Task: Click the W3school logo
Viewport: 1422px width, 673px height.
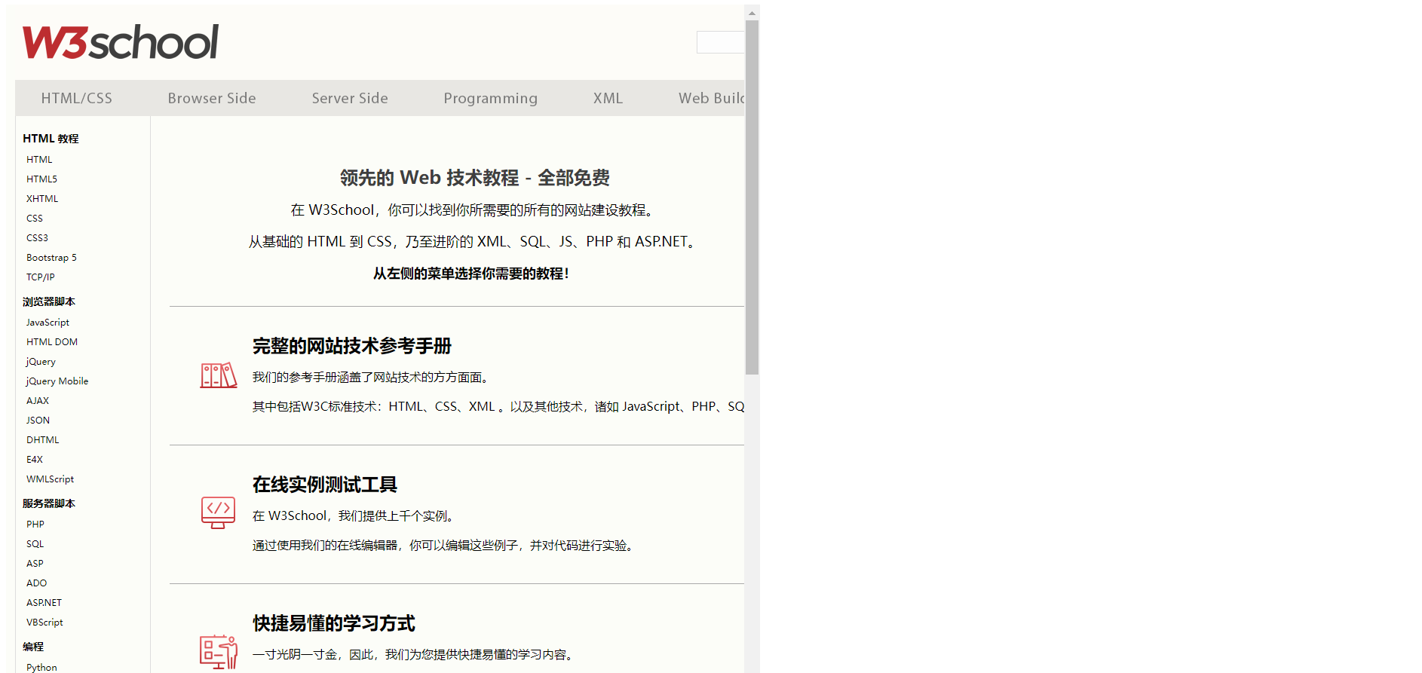Action: coord(121,42)
